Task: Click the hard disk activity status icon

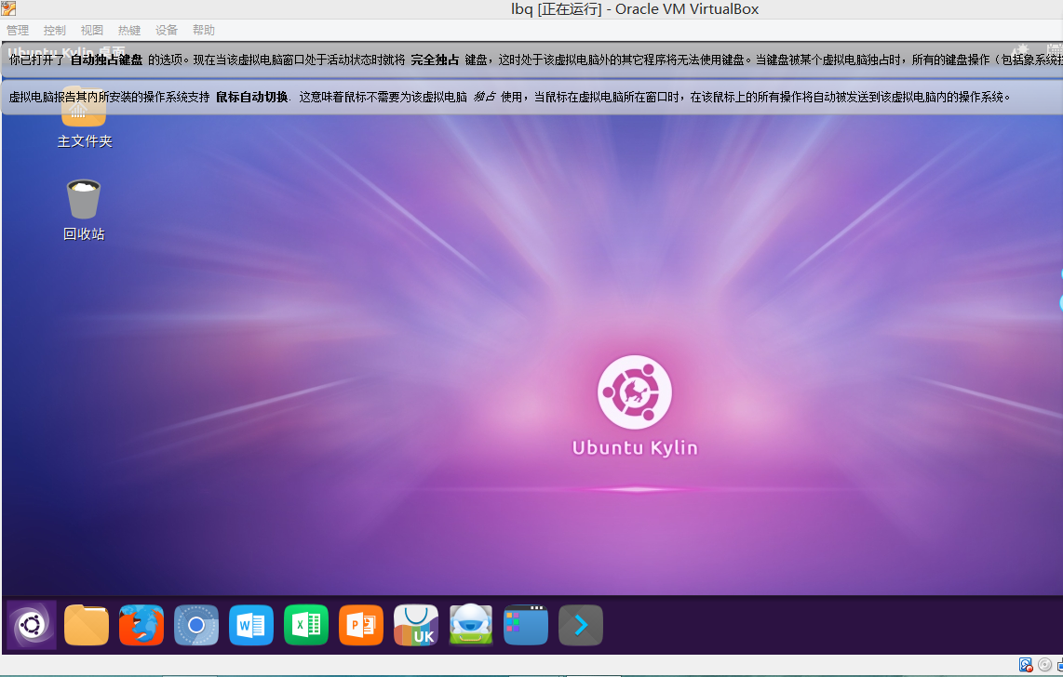Action: 1025,665
